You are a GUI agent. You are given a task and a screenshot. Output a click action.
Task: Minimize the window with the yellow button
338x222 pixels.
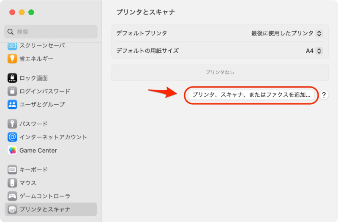[22, 12]
